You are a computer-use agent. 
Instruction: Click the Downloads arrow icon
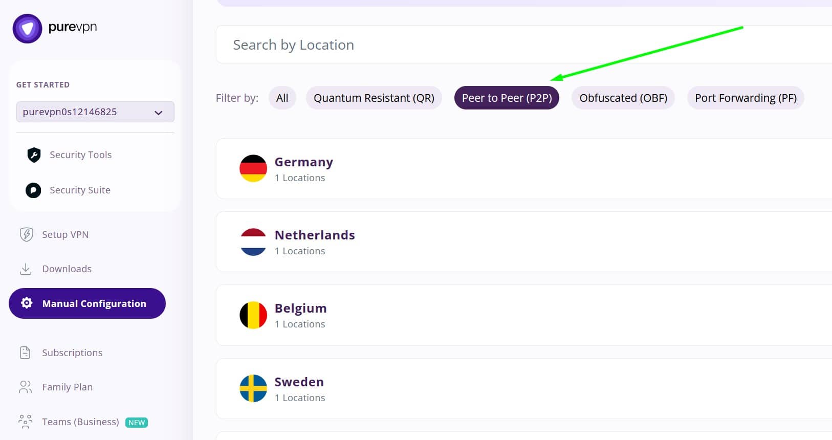tap(26, 269)
